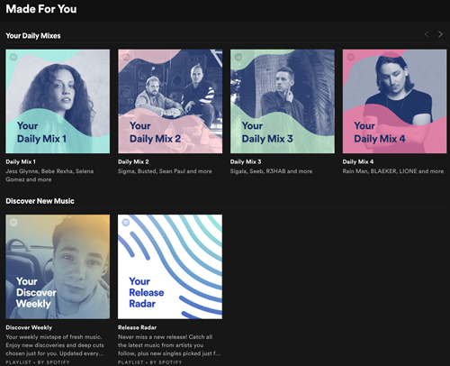This screenshot has height=366, width=450.
Task: Click Spotify logo on Daily Mix 1 cover
Action: [x=13, y=57]
